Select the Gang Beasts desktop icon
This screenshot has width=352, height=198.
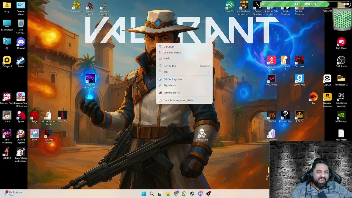76,7
